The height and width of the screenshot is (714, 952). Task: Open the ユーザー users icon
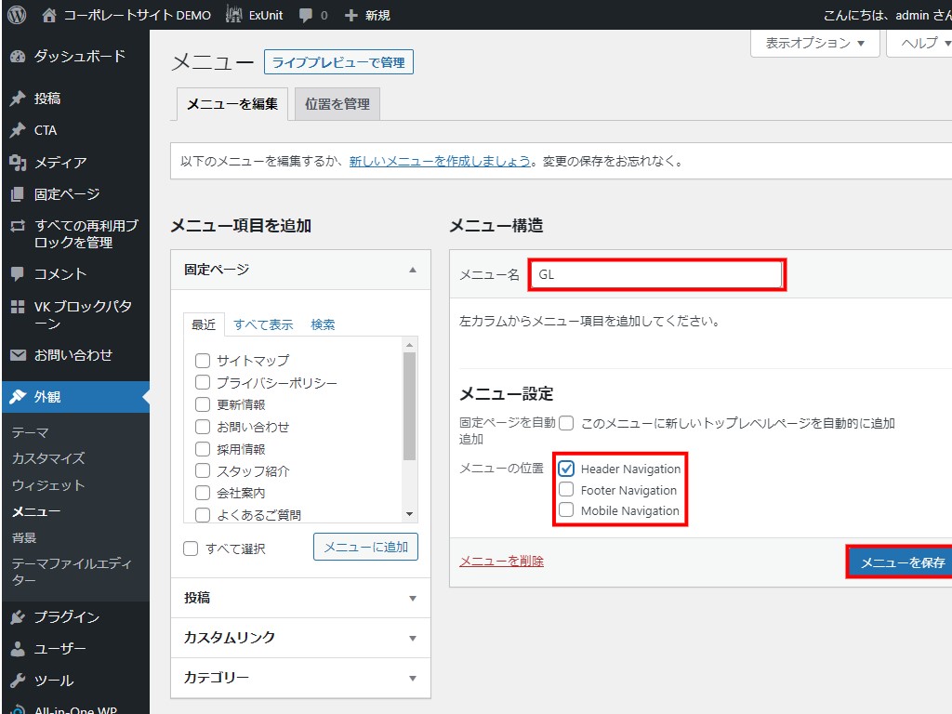point(17,649)
